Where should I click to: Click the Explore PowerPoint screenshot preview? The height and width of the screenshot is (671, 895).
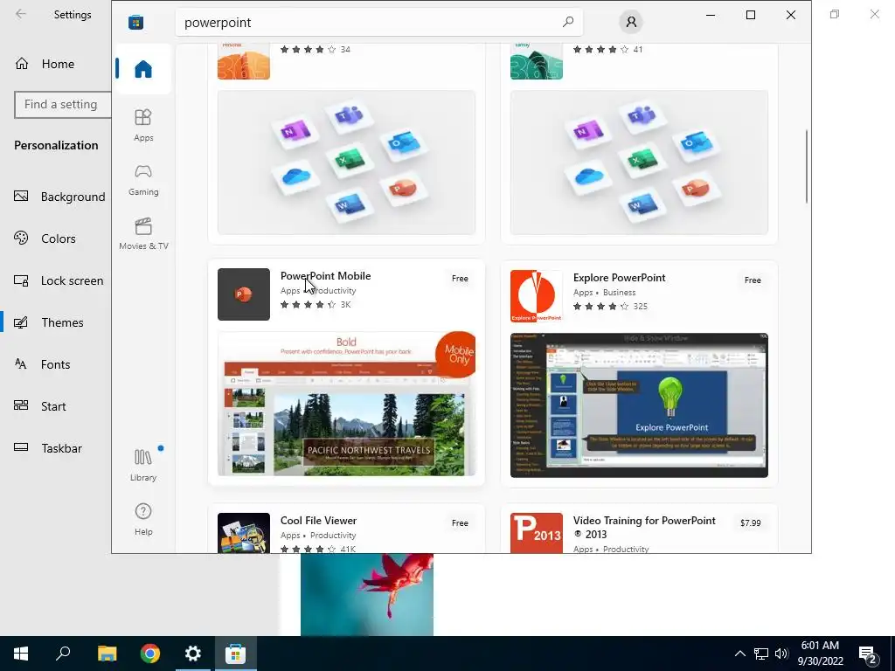tap(639, 405)
